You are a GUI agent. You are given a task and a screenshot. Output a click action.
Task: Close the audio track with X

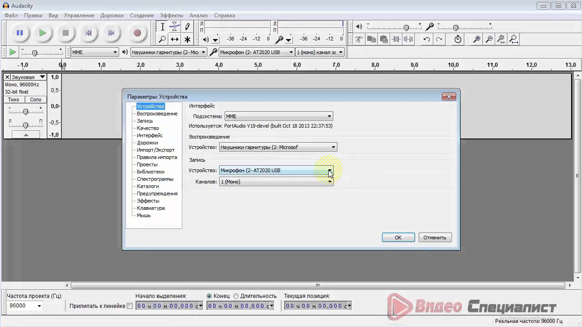(x=7, y=77)
